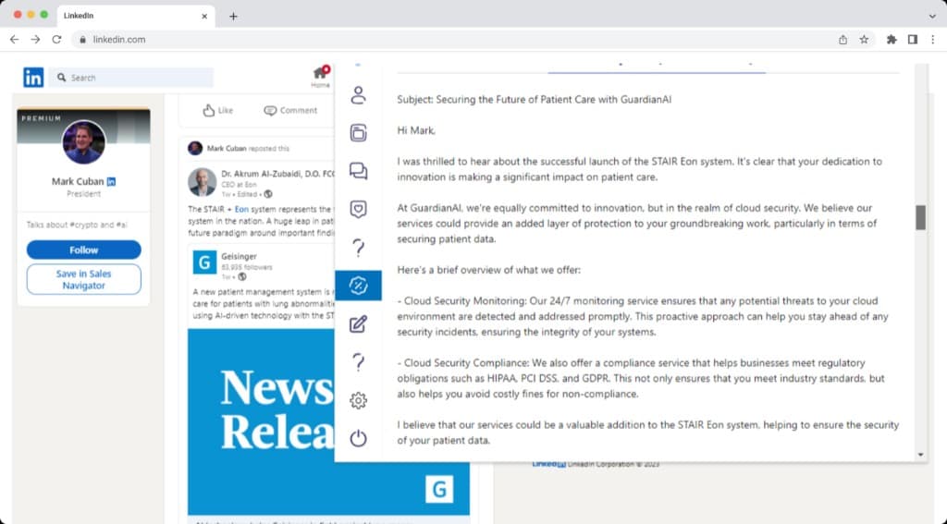Toggle the Chrome side panel
Screen dimensions: 947x524
click(x=912, y=40)
